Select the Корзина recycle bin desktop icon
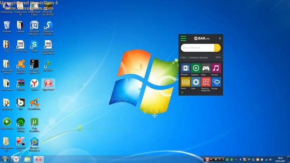Viewport: 290px width, 163px height. pyautogui.click(x=7, y=27)
